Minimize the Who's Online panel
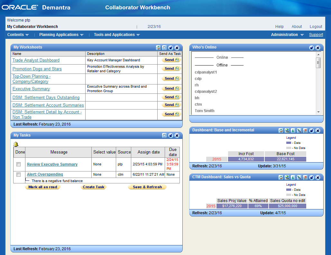 coord(312,48)
